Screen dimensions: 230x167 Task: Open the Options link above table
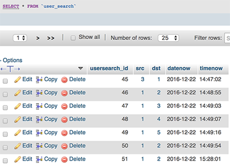(x=12, y=60)
